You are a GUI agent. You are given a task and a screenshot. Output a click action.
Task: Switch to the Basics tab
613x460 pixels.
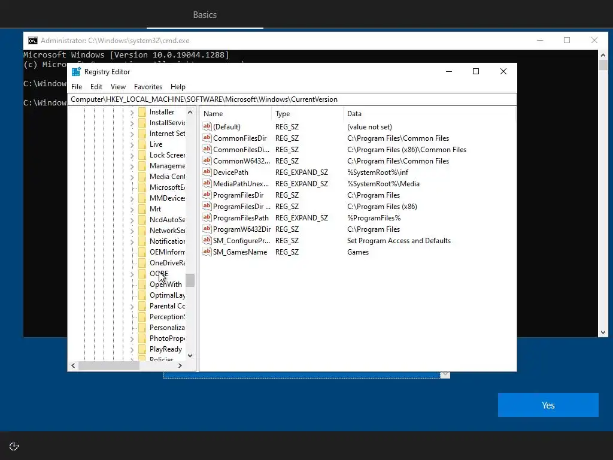(205, 15)
